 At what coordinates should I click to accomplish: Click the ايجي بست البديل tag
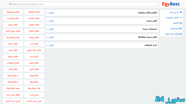[x=13, y=101]
